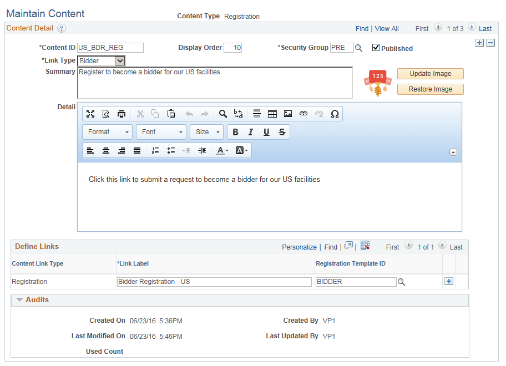Click the Maximize editor icon
The width and height of the screenshot is (506, 366).
pyautogui.click(x=90, y=114)
